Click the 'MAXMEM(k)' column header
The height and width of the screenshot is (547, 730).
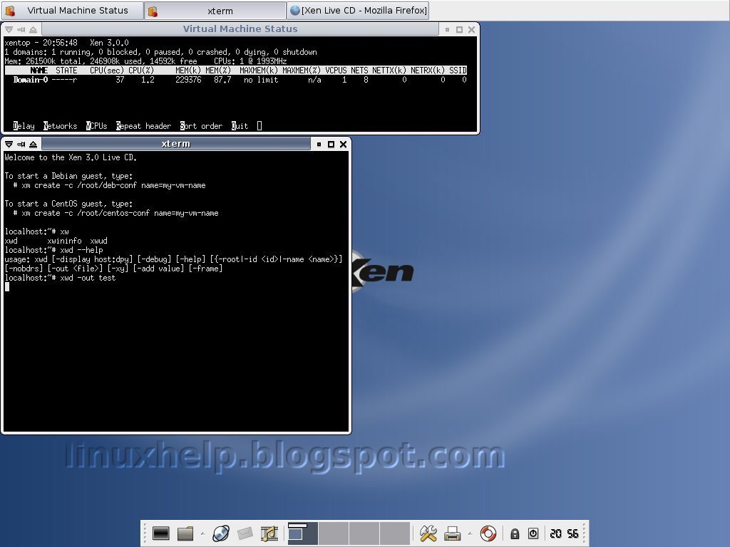[259, 71]
